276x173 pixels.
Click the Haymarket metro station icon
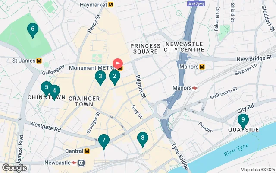pyautogui.click(x=110, y=5)
